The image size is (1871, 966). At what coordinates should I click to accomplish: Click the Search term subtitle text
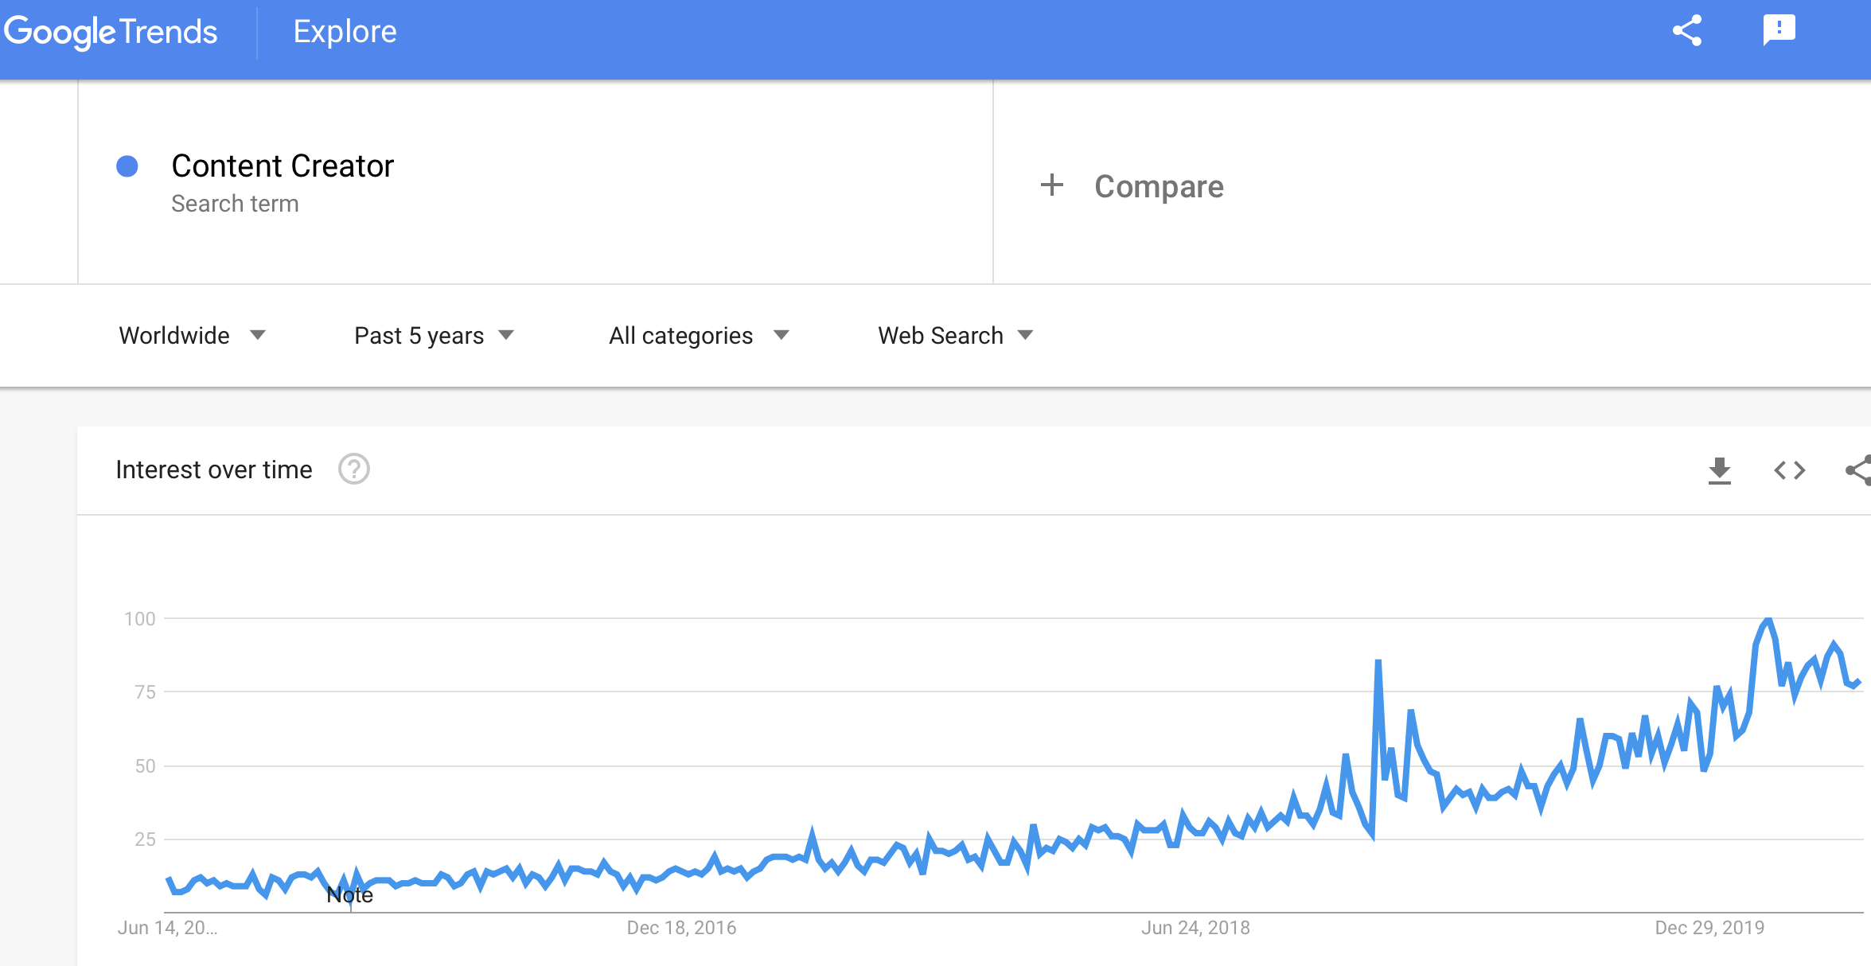(235, 204)
